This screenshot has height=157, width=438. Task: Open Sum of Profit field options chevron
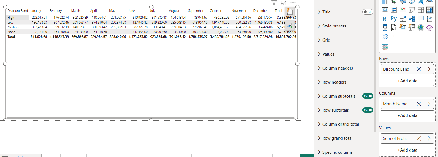point(429,139)
